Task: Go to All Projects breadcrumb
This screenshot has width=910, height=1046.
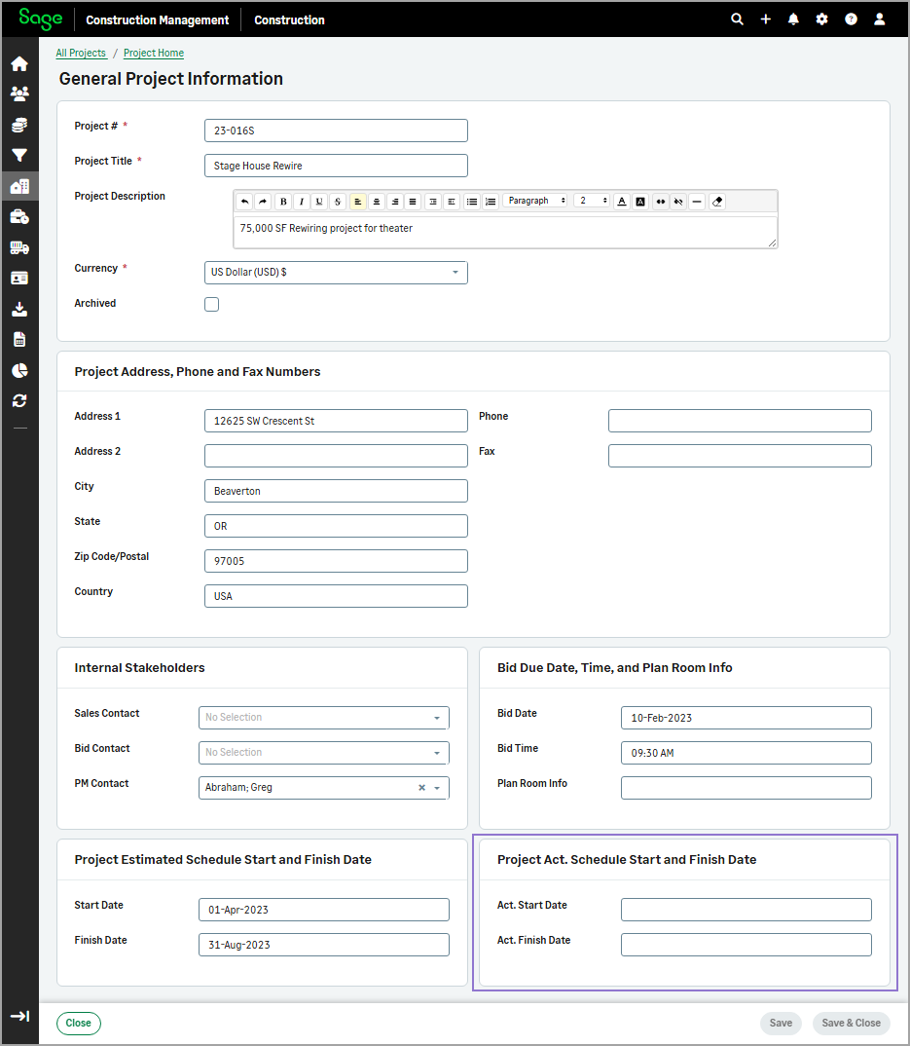Action: [81, 53]
